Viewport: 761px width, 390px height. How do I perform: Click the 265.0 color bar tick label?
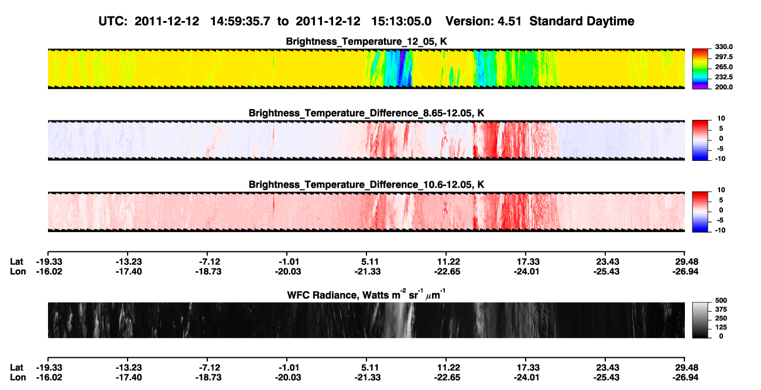tap(723, 67)
